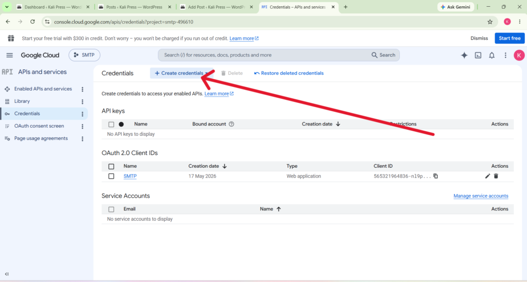Image resolution: width=527 pixels, height=282 pixels.
Task: Open the Library sidebar item
Action: coord(22,101)
